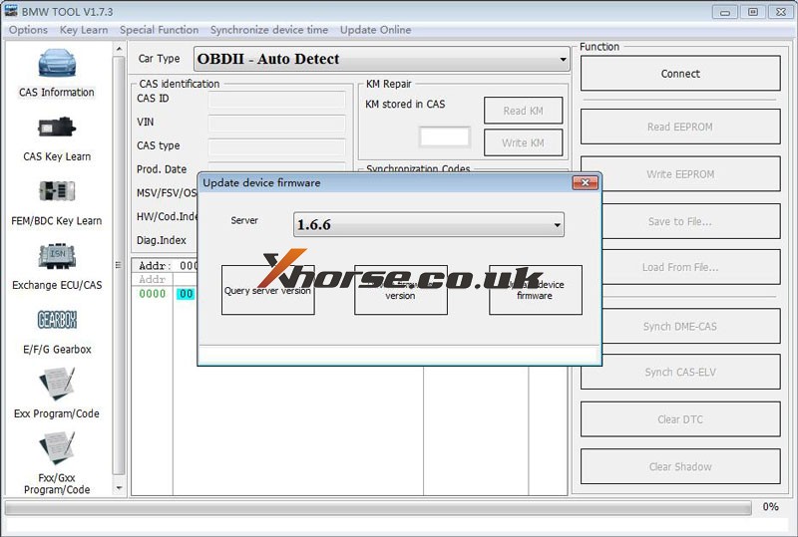The width and height of the screenshot is (798, 537).
Task: Open the E/F/G Gearbox icon
Action: pos(57,320)
